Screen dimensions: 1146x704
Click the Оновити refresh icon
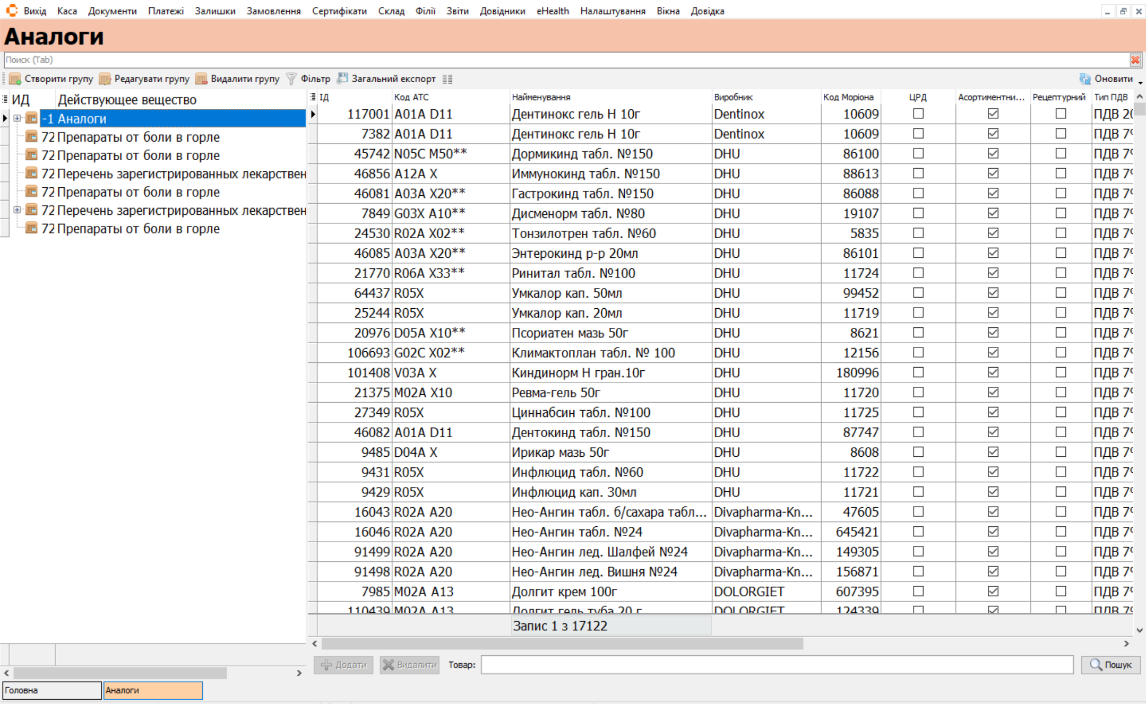(x=1085, y=79)
